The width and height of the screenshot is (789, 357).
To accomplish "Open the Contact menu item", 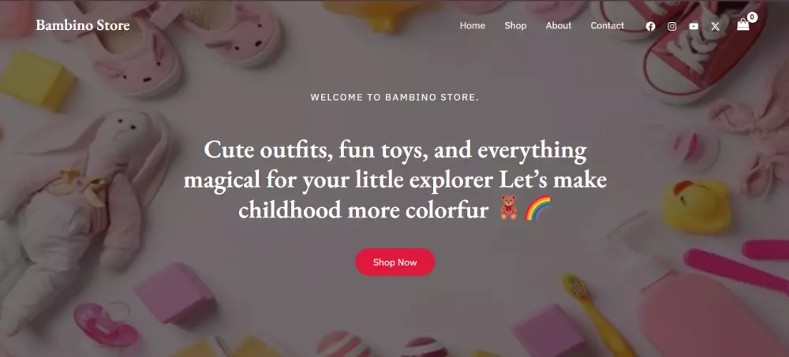I will 607,26.
